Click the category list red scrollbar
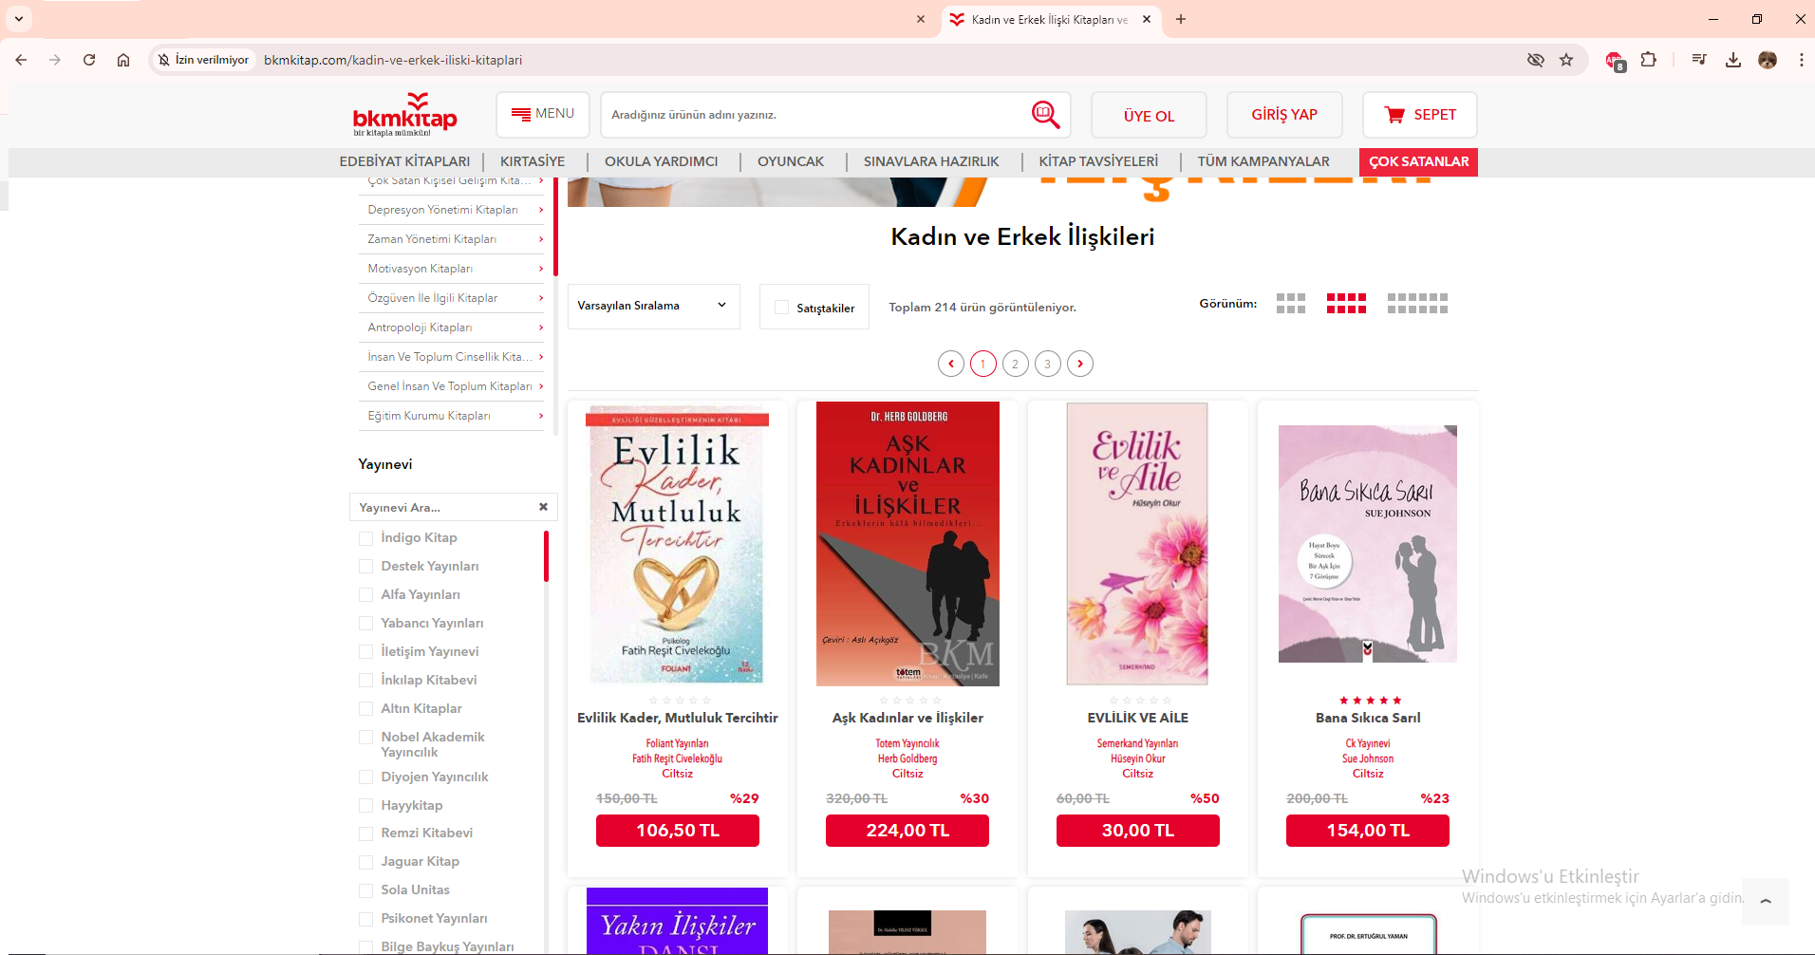1815x955 pixels. click(x=555, y=226)
